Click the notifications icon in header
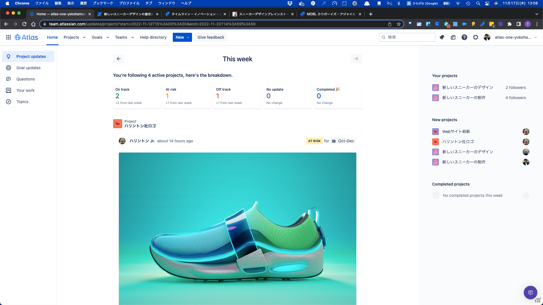This screenshot has width=543, height=305. click(x=442, y=37)
